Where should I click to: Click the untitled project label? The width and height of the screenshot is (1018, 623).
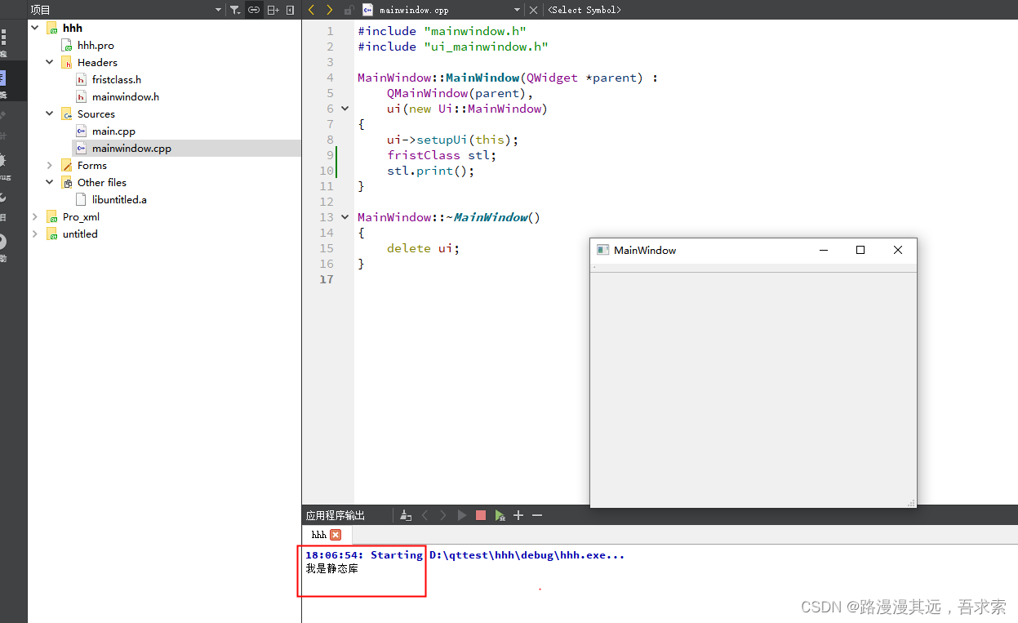[80, 234]
